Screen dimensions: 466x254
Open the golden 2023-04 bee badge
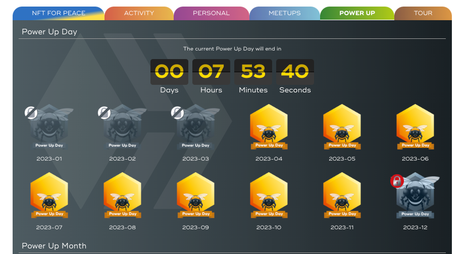click(269, 127)
